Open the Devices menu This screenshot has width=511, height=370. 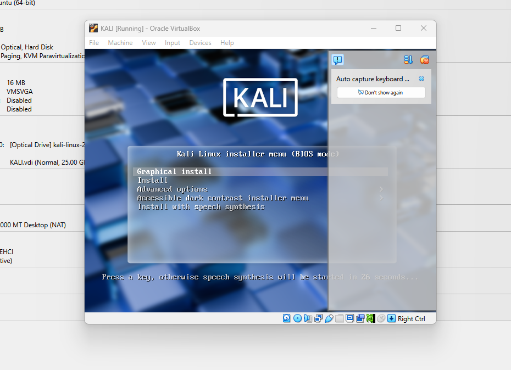click(x=200, y=43)
